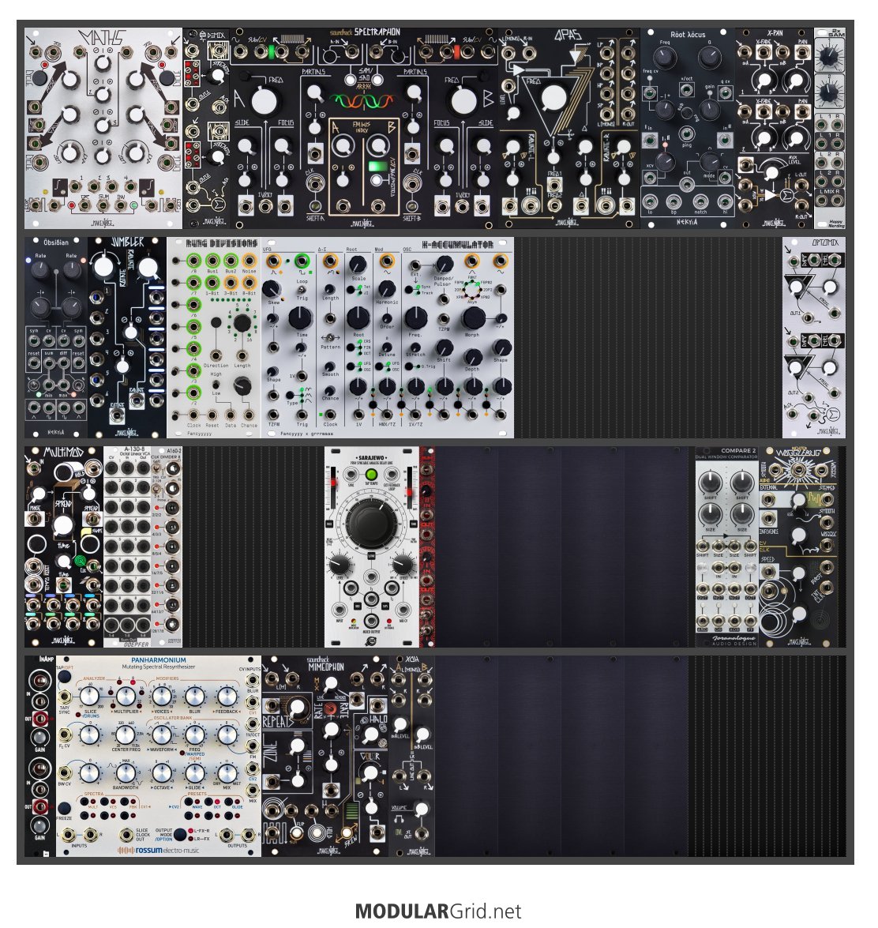Click the Sarajewo Sync jack
This screenshot has height=928, width=878.
pyautogui.click(x=351, y=475)
